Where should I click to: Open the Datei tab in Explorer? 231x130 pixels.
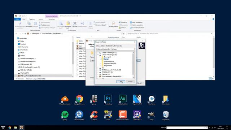17,19
